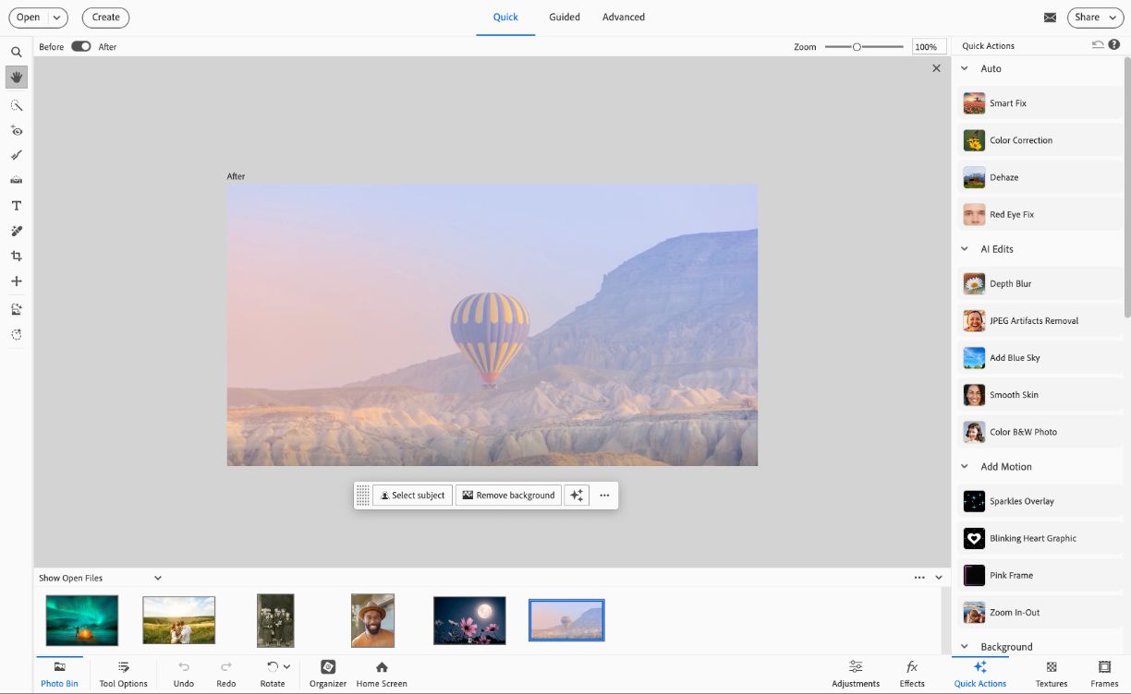Open the Effects panel

(x=911, y=673)
